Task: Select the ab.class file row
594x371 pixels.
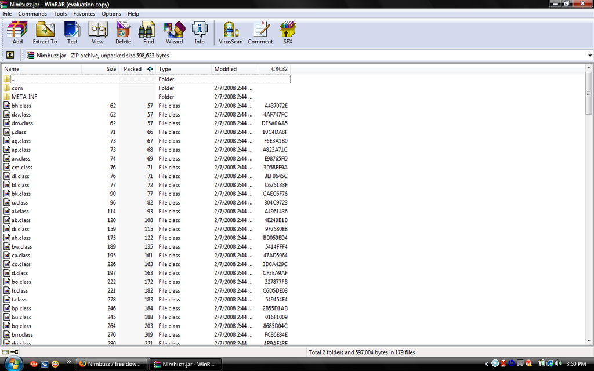Action: (x=146, y=220)
